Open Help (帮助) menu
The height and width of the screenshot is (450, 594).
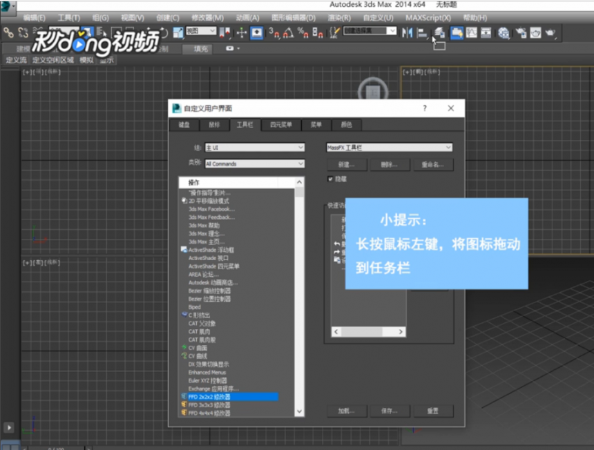click(x=475, y=18)
